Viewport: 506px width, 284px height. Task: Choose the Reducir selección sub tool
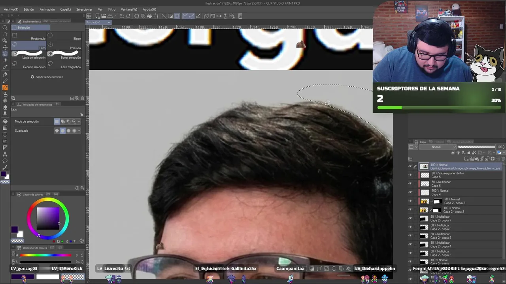pos(29,65)
